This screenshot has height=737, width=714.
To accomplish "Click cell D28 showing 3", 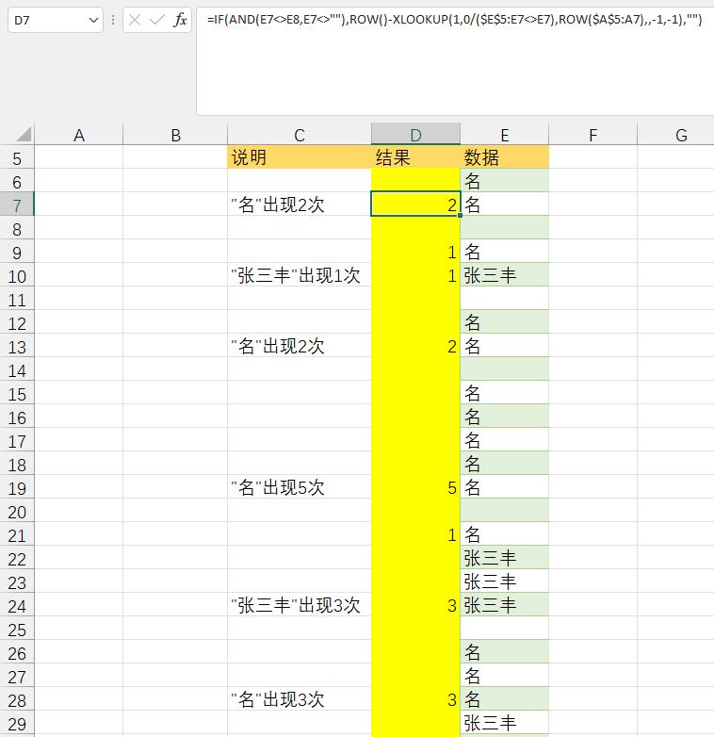I will coord(415,699).
